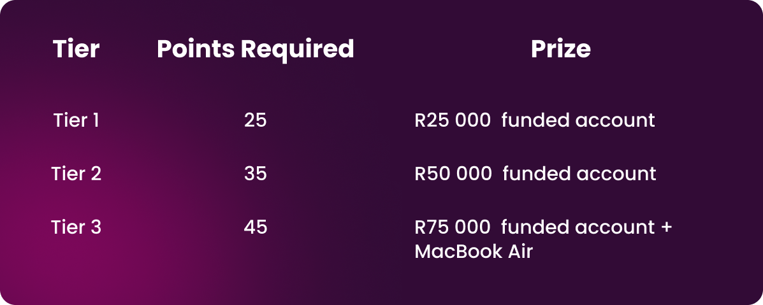Click the digit 2 in Tier 2 label
Image resolution: width=763 pixels, height=305 pixels.
point(96,173)
